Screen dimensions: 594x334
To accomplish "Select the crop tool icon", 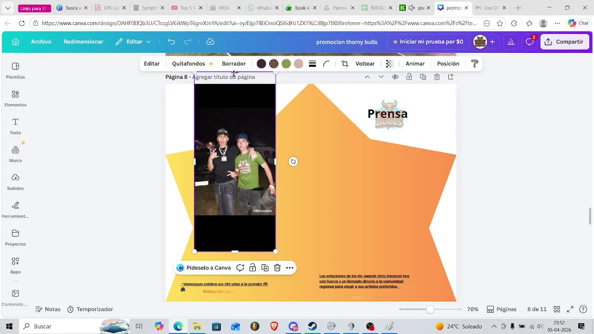I will (x=345, y=64).
